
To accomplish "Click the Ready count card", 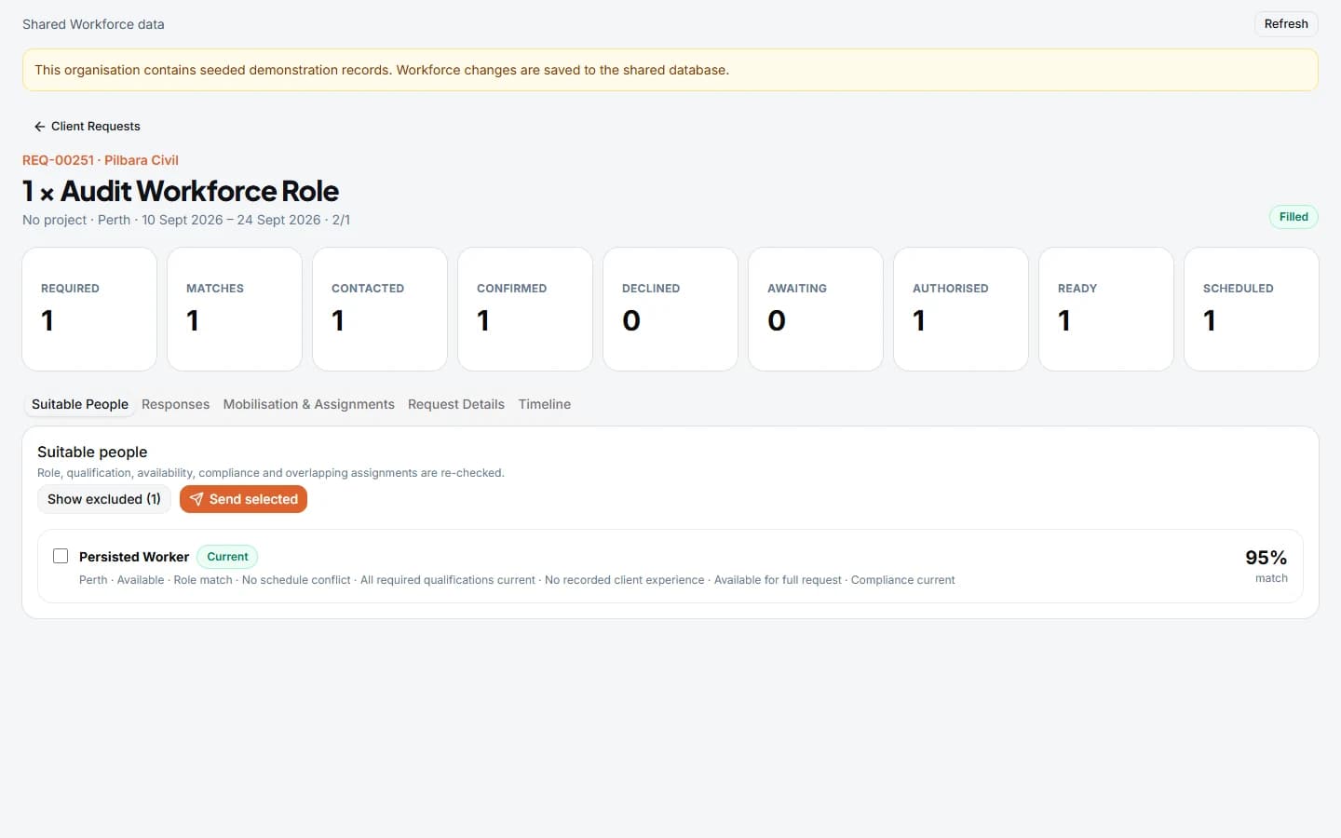I will [x=1106, y=309].
